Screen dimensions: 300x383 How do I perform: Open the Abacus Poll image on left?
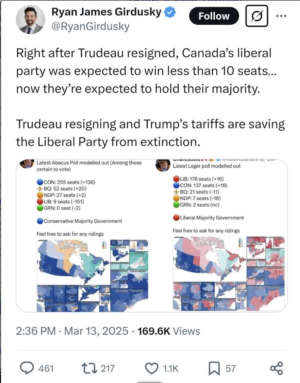(84, 235)
